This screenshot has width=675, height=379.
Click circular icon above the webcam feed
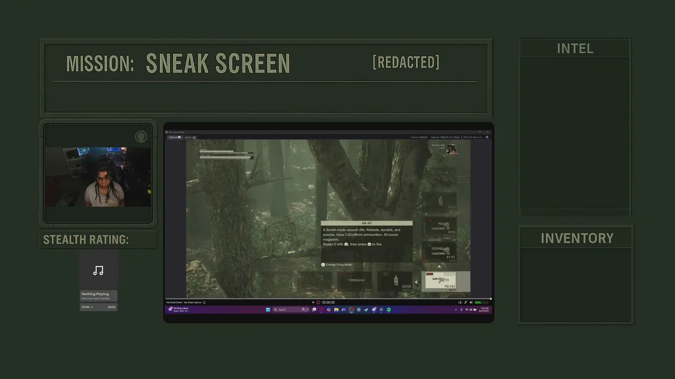(x=140, y=137)
